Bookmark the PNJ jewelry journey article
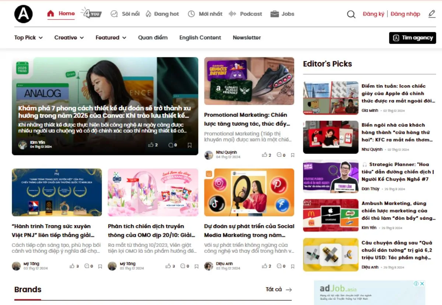 (x=100, y=266)
